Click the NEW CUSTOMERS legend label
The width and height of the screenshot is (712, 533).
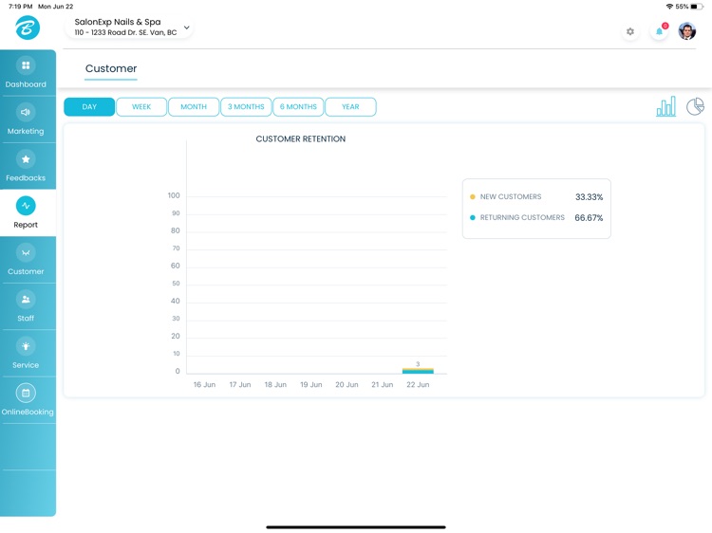tap(511, 197)
